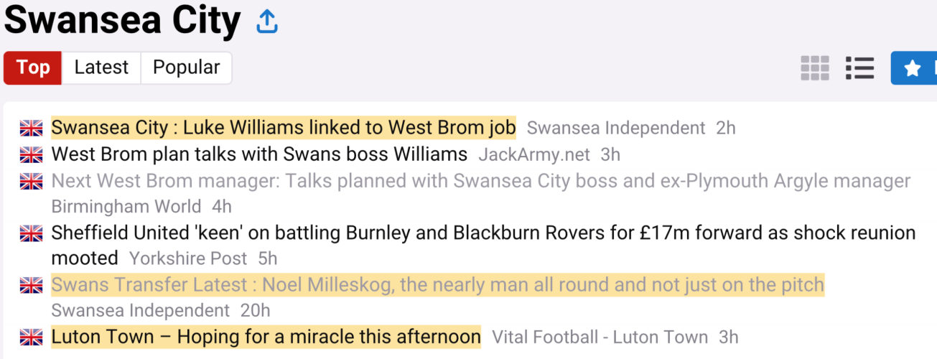Click the Yorkshire Post source label
Screen dimensions: 937x359
[x=188, y=258]
